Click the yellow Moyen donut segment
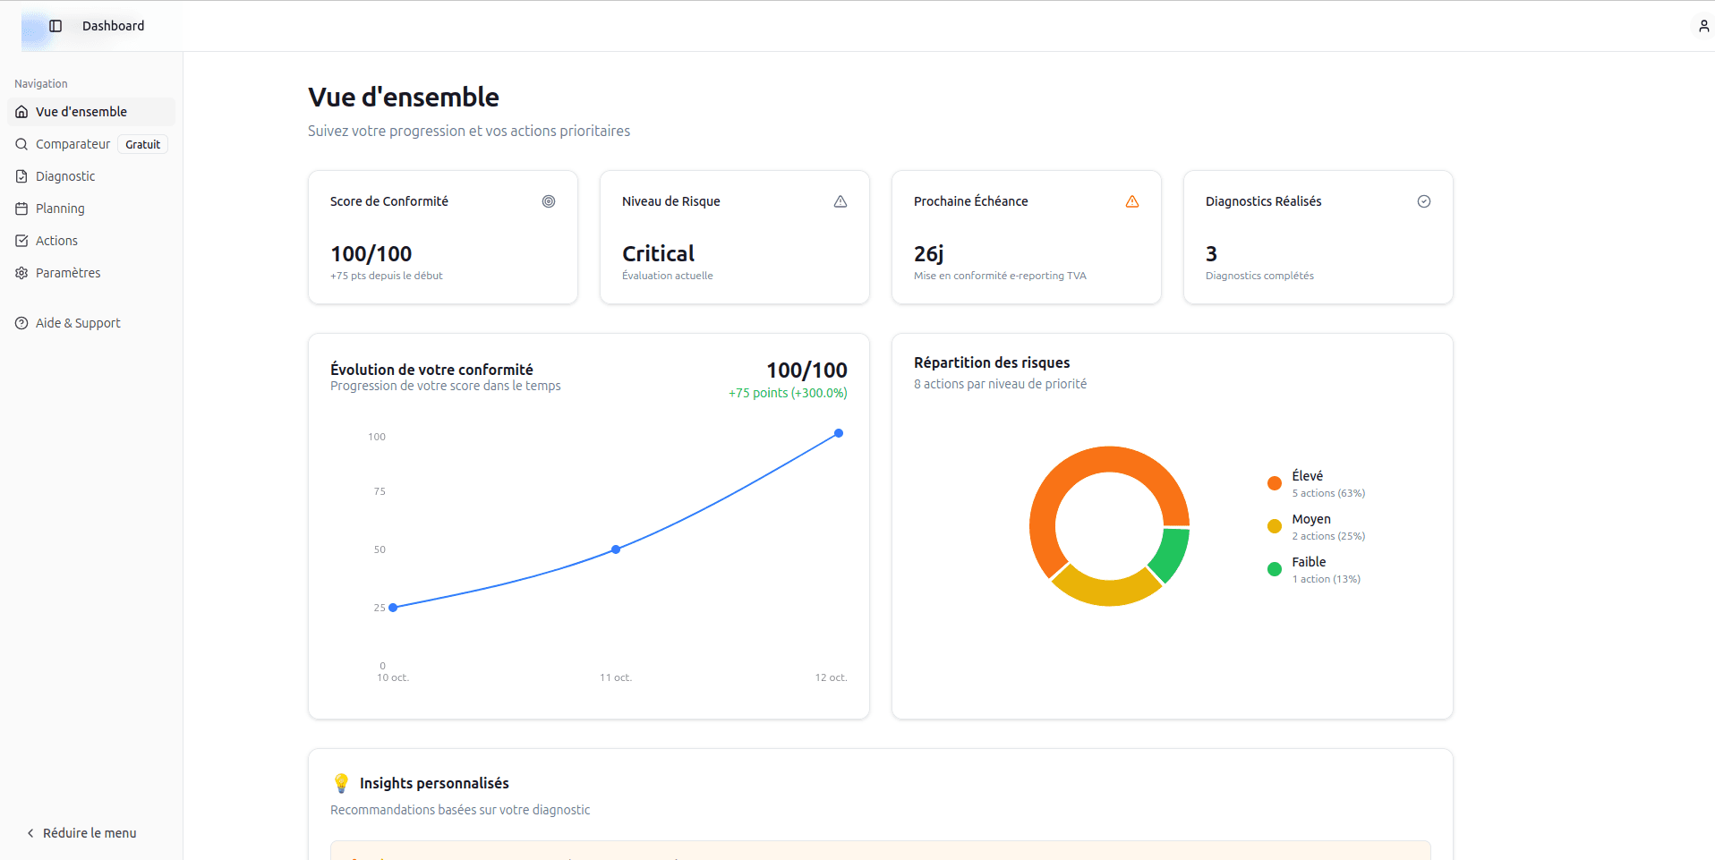The image size is (1715, 860). pos(1106,590)
